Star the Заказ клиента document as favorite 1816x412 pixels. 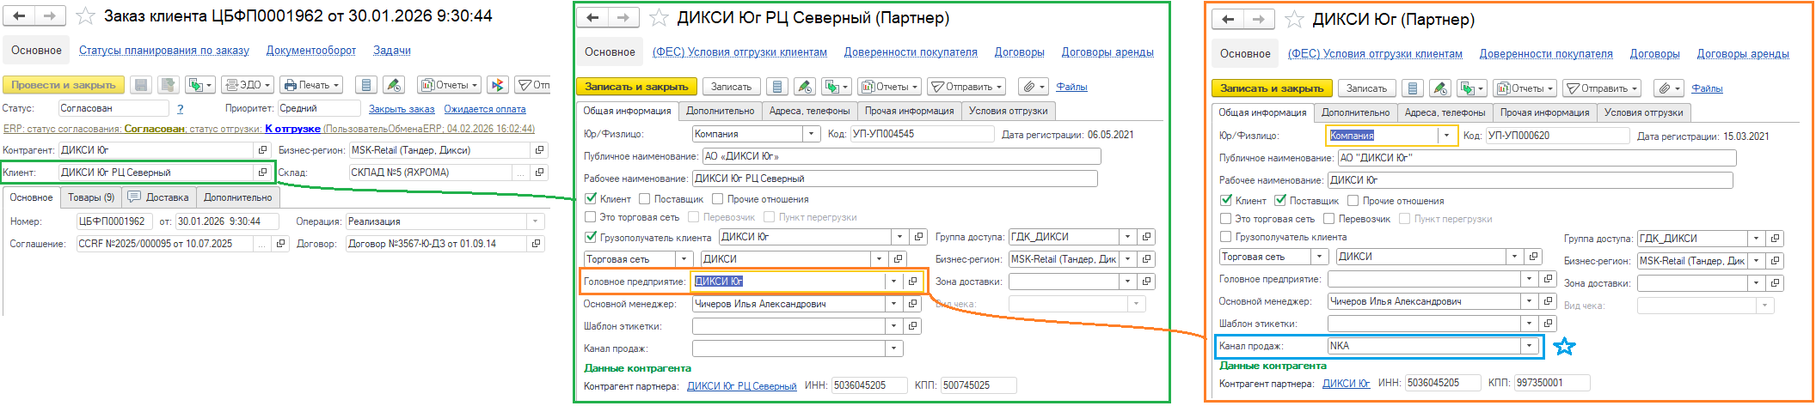pyautogui.click(x=86, y=16)
